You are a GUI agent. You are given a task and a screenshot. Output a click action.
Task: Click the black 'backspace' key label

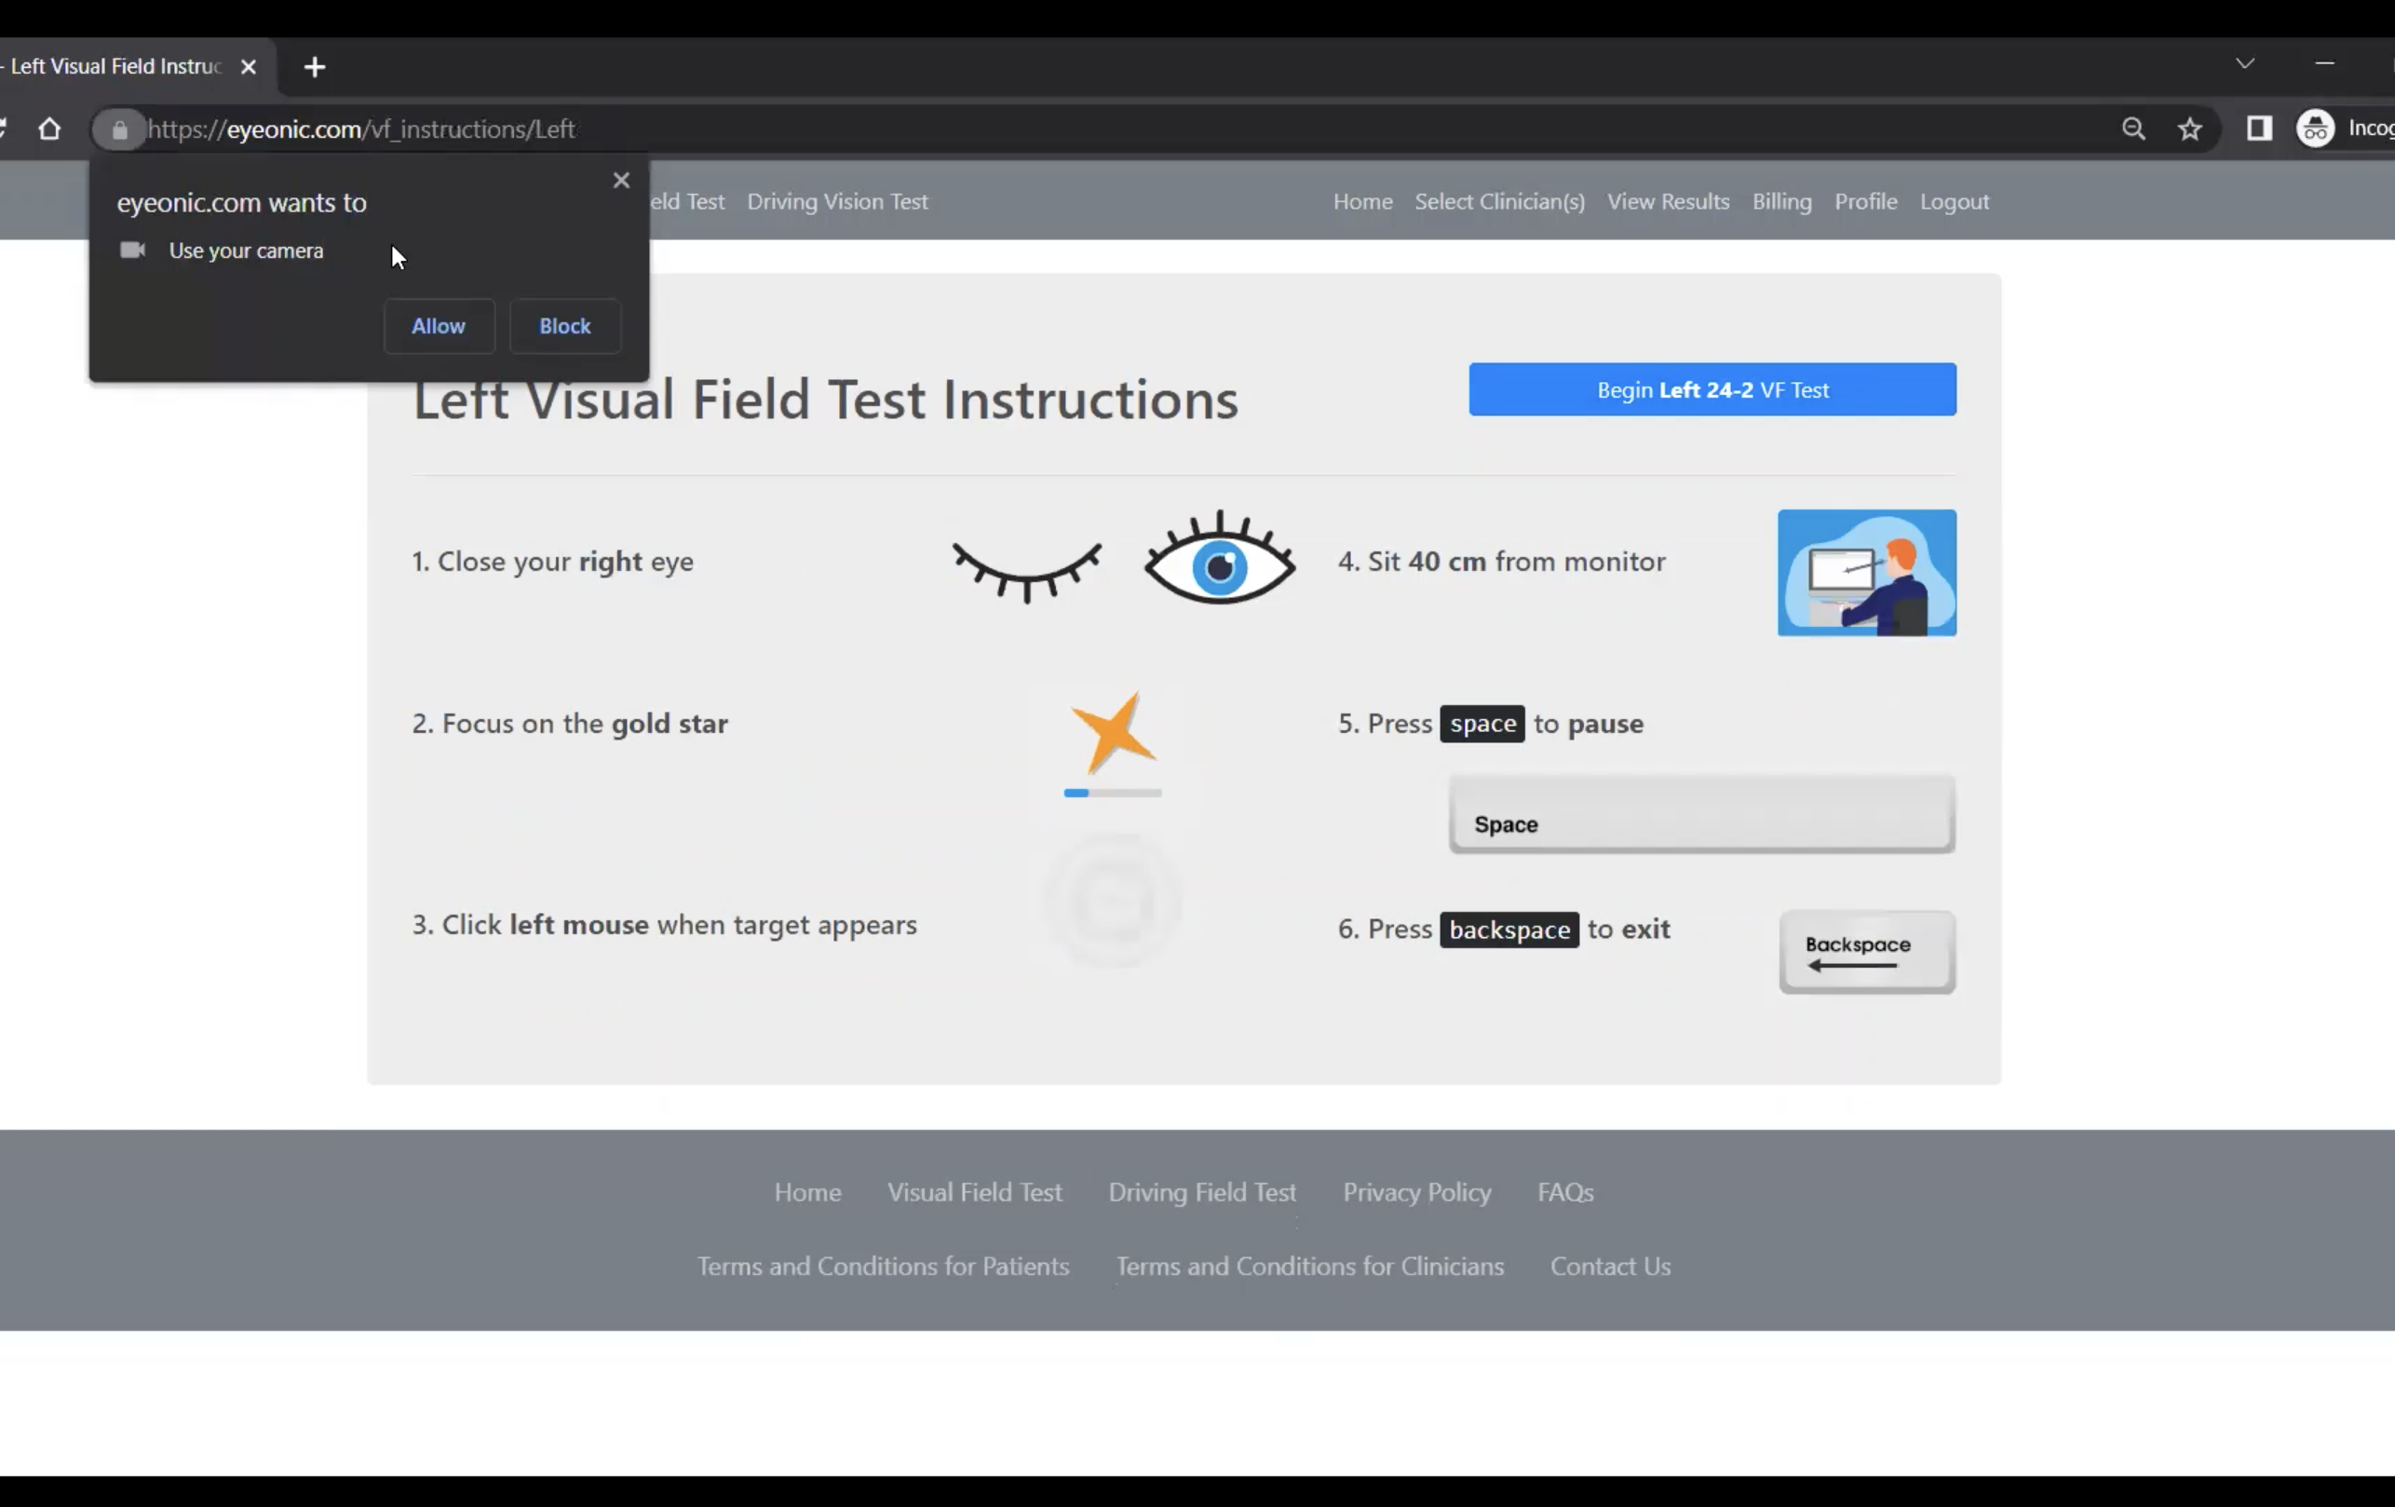[1509, 930]
